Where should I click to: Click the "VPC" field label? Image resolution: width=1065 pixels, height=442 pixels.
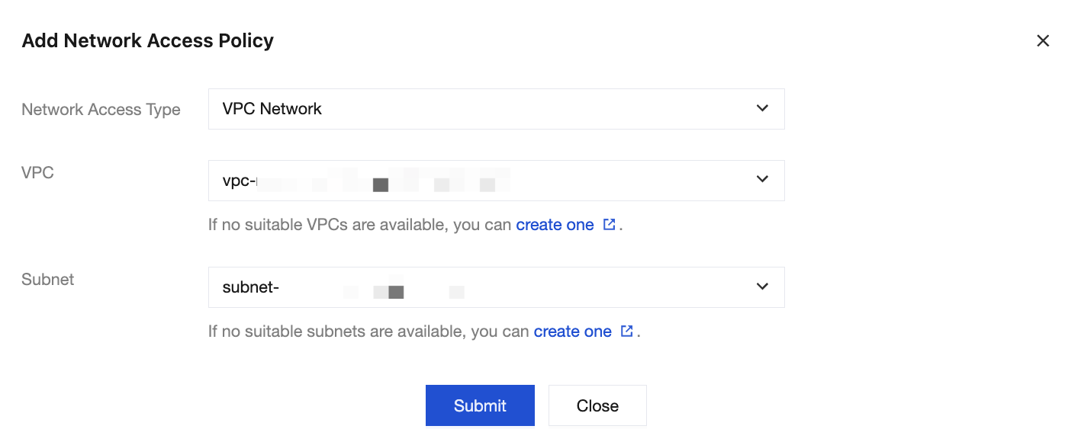(x=37, y=173)
